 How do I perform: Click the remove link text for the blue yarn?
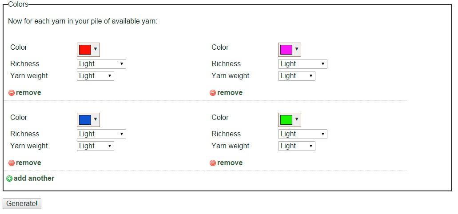pos(28,163)
